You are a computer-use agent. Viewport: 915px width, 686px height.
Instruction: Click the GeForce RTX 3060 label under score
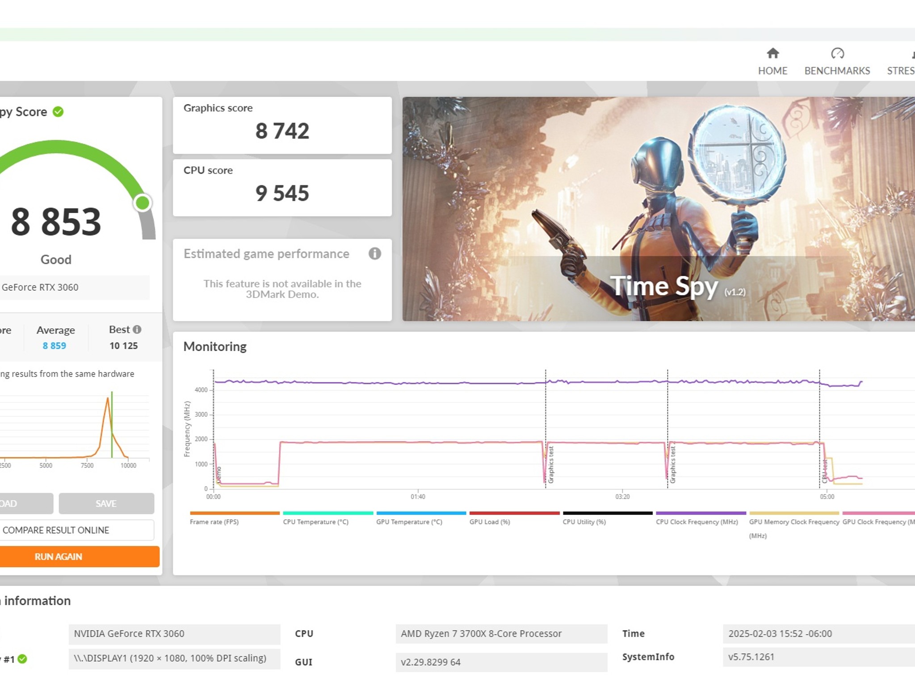[x=40, y=287]
